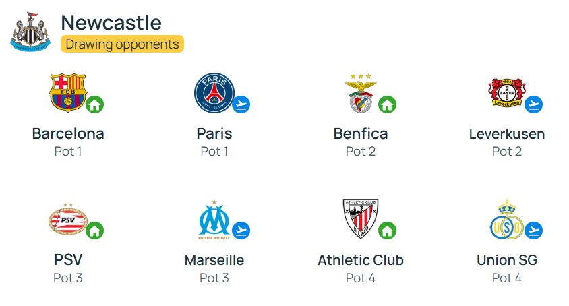This screenshot has width=569, height=306.
Task: Click the home match icon next to Benfica
Action: pos(387,104)
